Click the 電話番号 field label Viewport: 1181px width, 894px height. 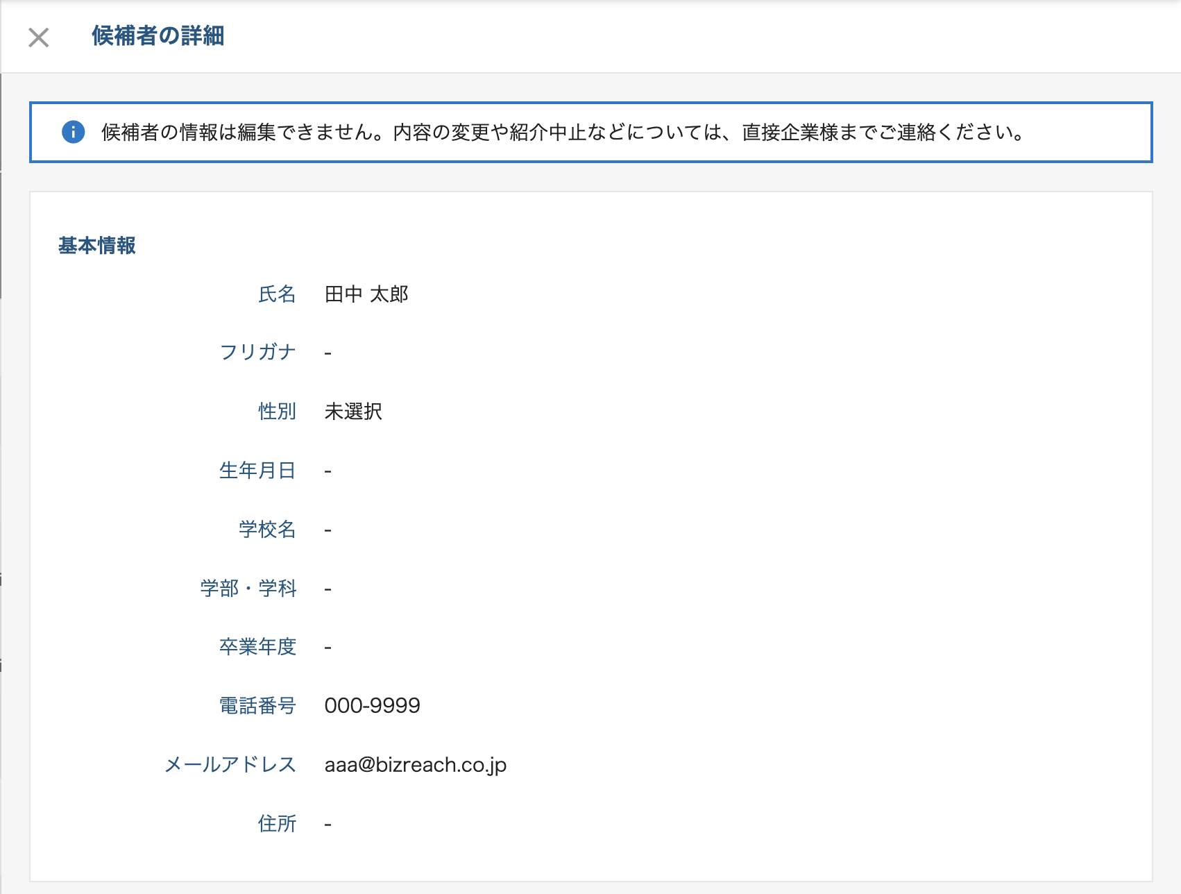(x=257, y=706)
